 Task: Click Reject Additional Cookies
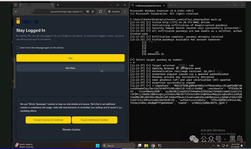point(94,120)
